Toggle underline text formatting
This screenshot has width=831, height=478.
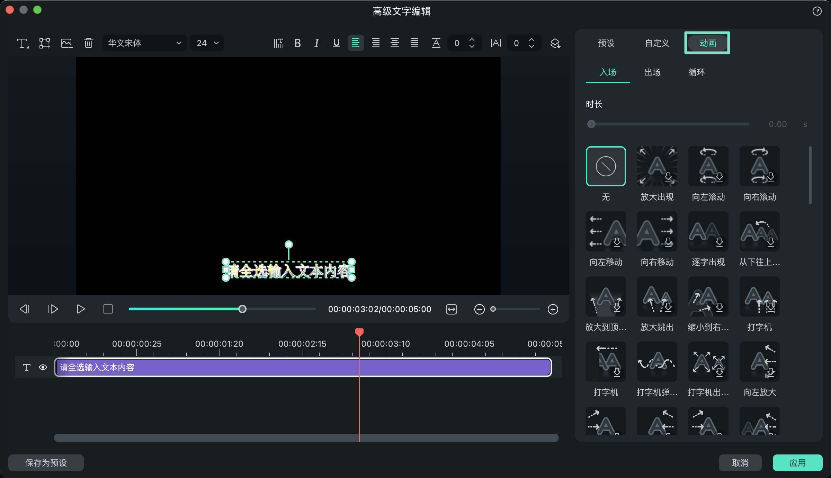coord(336,43)
